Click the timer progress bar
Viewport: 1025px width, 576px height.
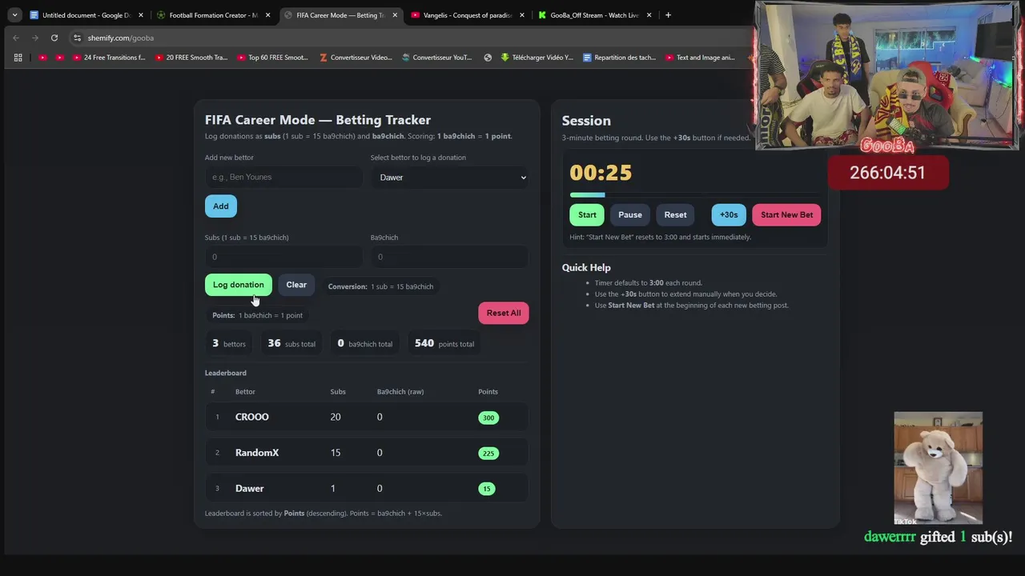click(x=695, y=194)
